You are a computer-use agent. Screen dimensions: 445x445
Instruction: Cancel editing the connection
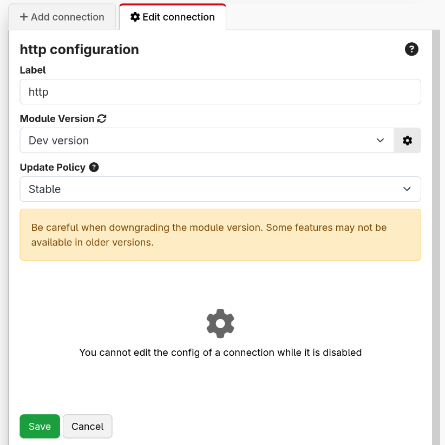coord(87,426)
